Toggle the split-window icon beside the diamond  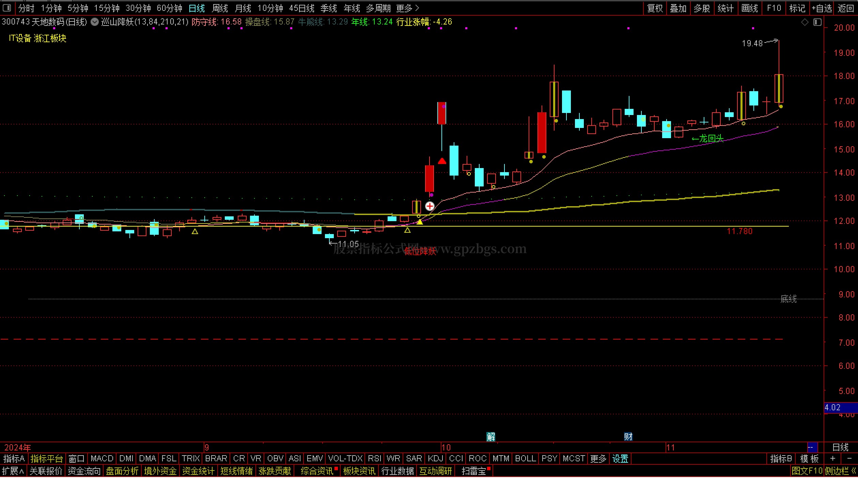point(817,22)
